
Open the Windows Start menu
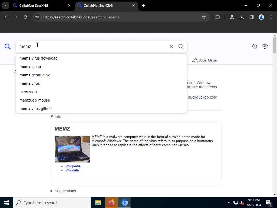click(6, 203)
